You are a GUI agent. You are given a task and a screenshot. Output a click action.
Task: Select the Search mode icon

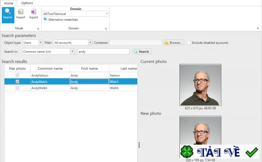click(8, 15)
